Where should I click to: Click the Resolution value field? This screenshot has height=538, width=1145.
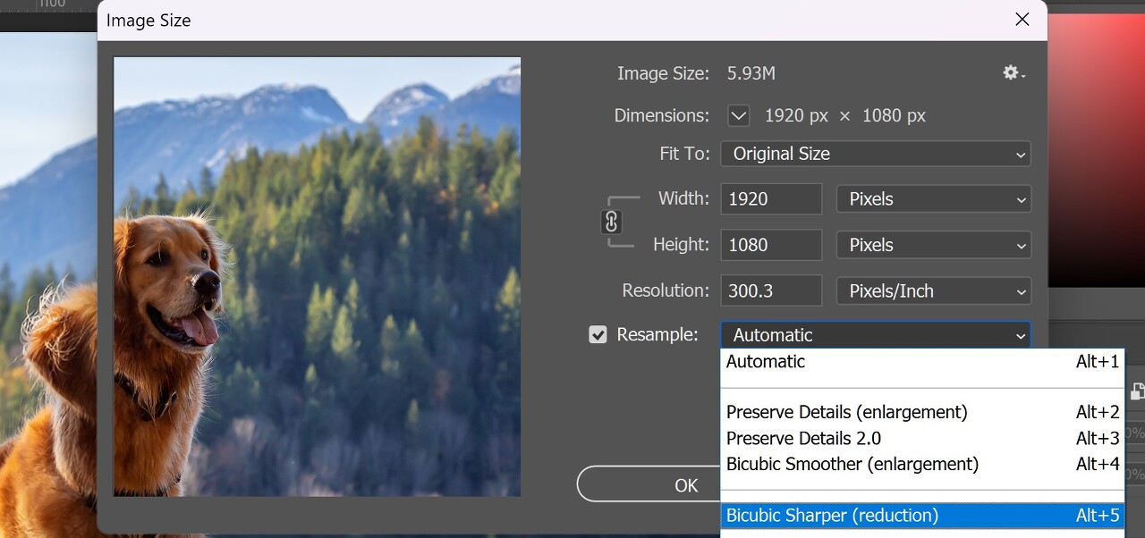tap(771, 291)
